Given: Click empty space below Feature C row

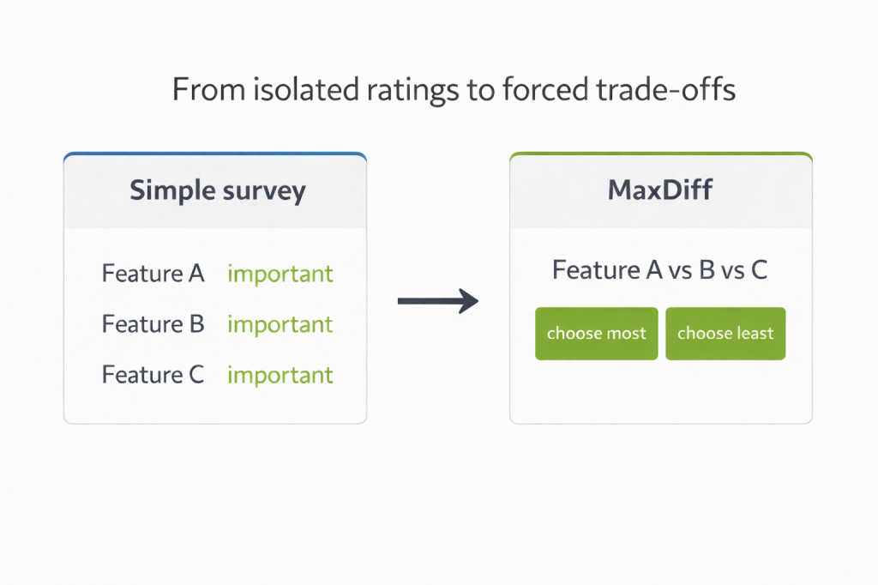Looking at the screenshot, I should click(x=215, y=405).
